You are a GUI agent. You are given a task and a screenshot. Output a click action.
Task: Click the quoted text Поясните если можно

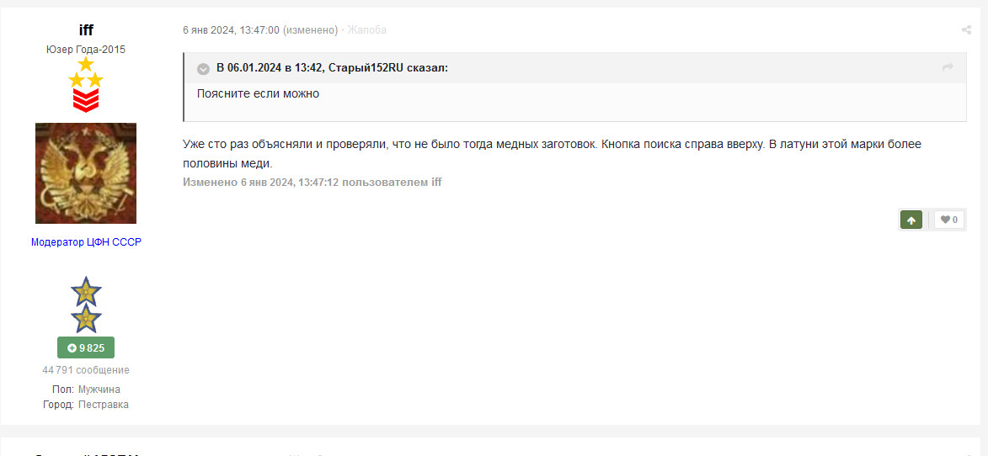click(x=258, y=93)
